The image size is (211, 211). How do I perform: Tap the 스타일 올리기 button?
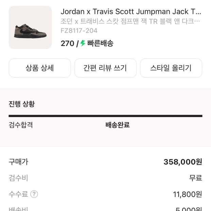171,68
